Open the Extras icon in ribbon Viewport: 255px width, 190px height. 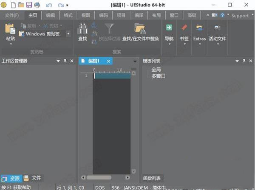tap(199, 28)
